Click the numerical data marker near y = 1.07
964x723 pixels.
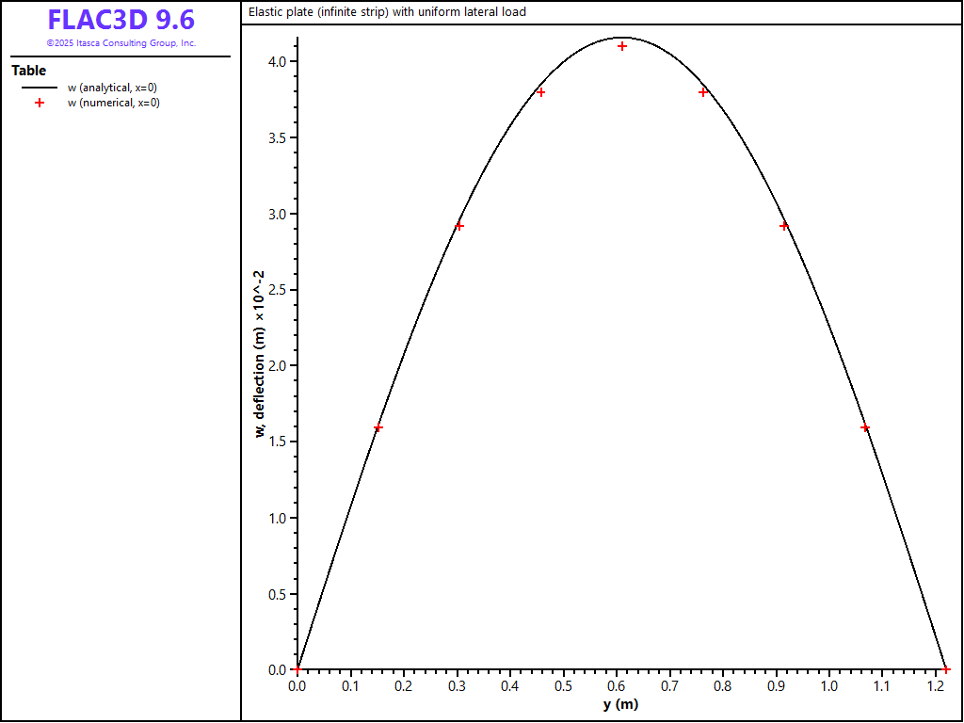pos(865,427)
